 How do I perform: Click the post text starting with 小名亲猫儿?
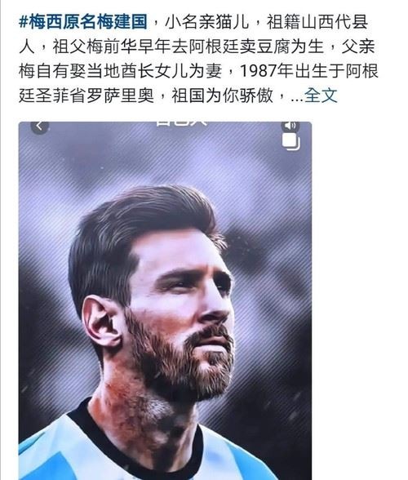click(198, 59)
